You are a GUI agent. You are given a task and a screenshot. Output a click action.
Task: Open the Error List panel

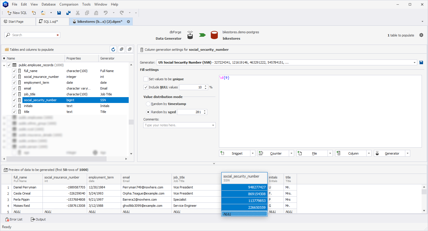14,219
